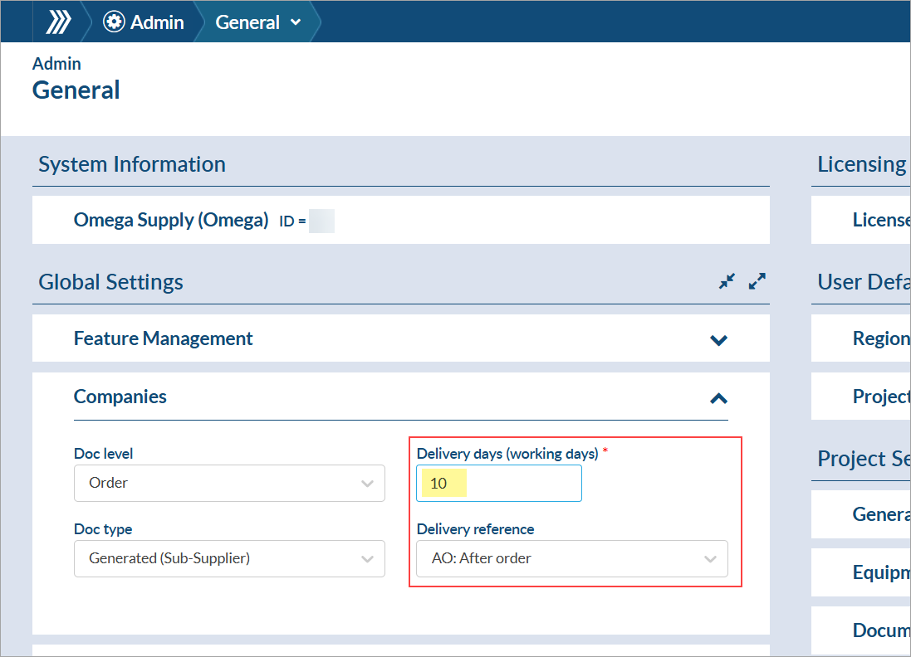Screen dimensions: 911x657
Task: Click the Companies section heading
Action: [120, 397]
